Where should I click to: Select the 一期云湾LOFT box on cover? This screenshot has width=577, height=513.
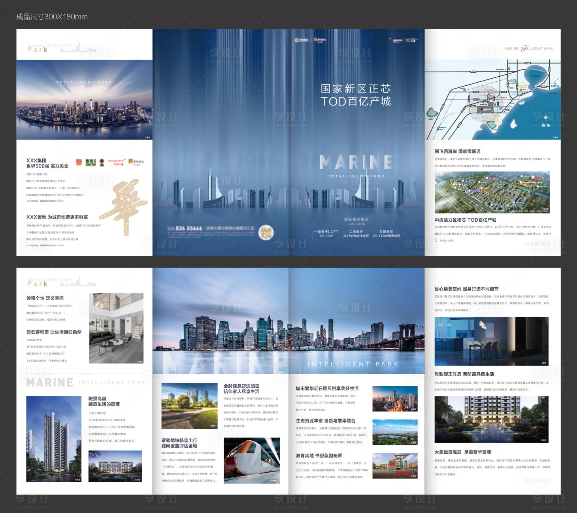pos(326,234)
